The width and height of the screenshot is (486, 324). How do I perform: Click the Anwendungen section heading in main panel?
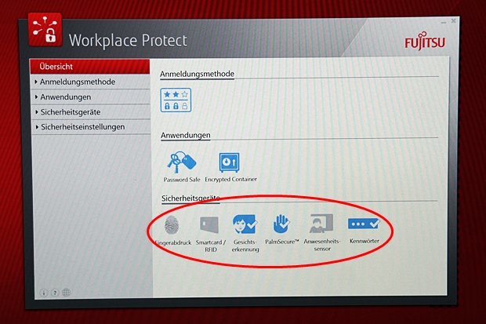click(185, 135)
